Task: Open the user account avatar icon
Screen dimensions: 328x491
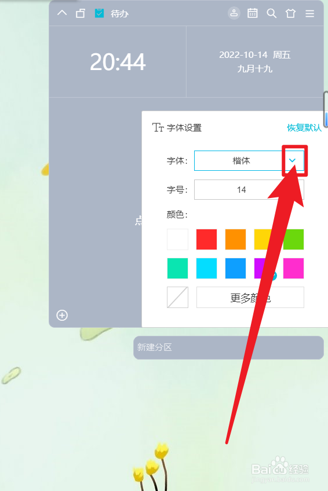Action: [x=234, y=13]
